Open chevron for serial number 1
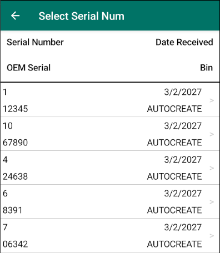 212,100
